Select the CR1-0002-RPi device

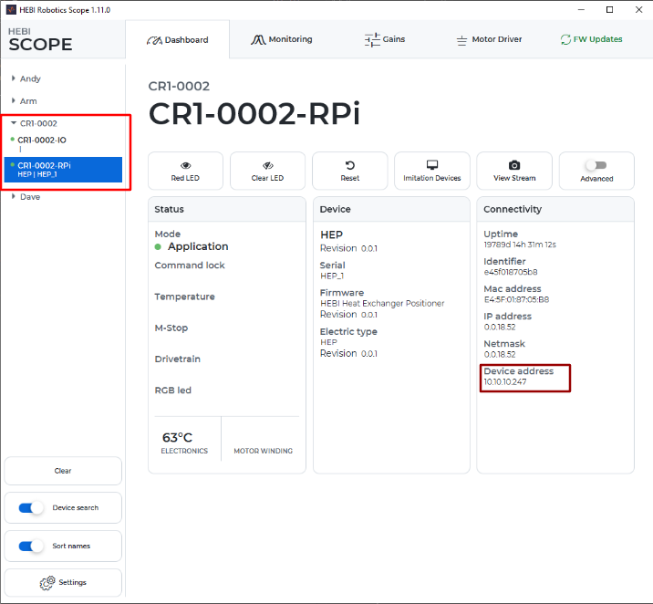63,170
